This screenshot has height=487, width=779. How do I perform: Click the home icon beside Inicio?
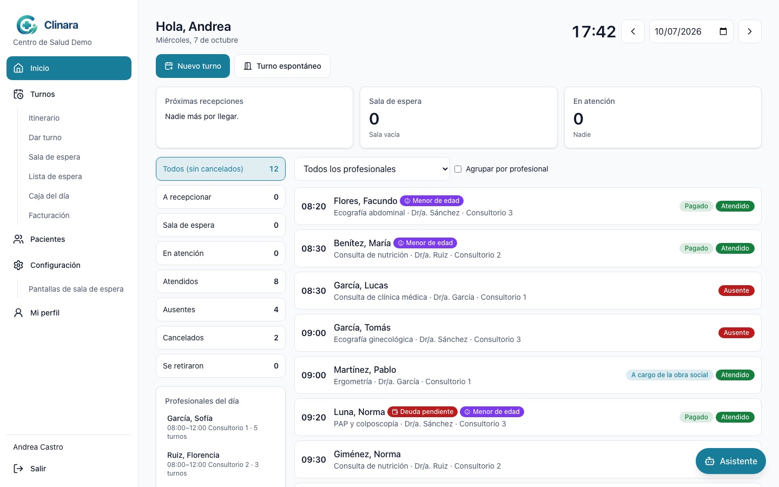[x=18, y=68]
